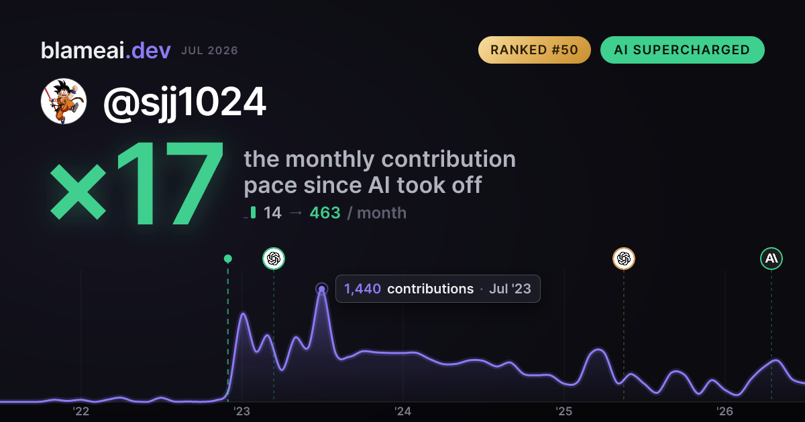Click the 1,440 contributions tooltip

coord(438,289)
